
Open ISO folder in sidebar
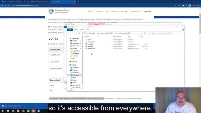[73, 58]
